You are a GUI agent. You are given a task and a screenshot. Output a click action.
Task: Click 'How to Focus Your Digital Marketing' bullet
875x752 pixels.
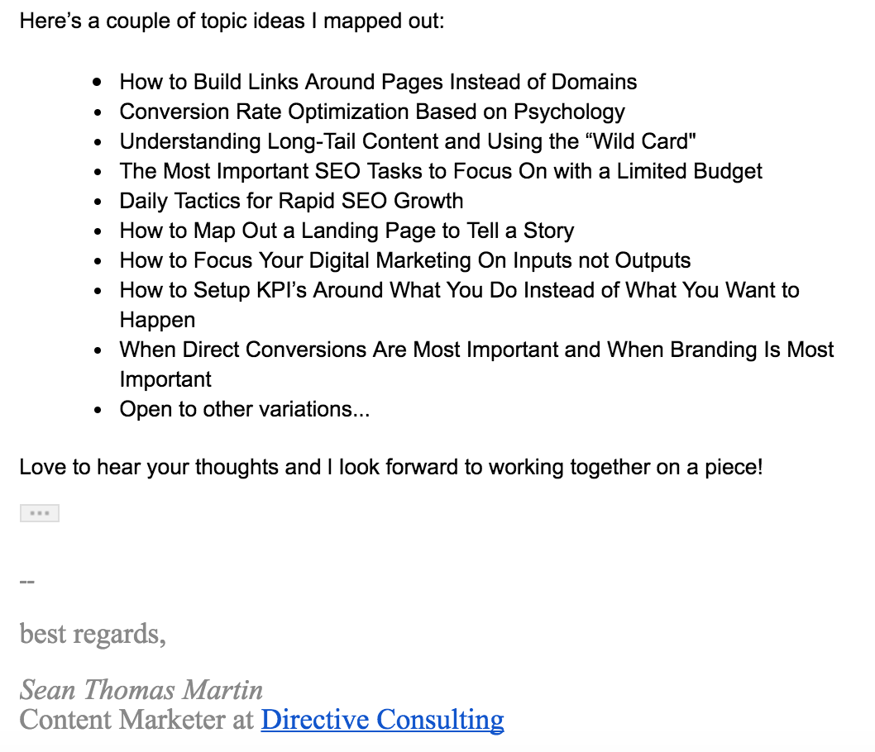tap(404, 260)
